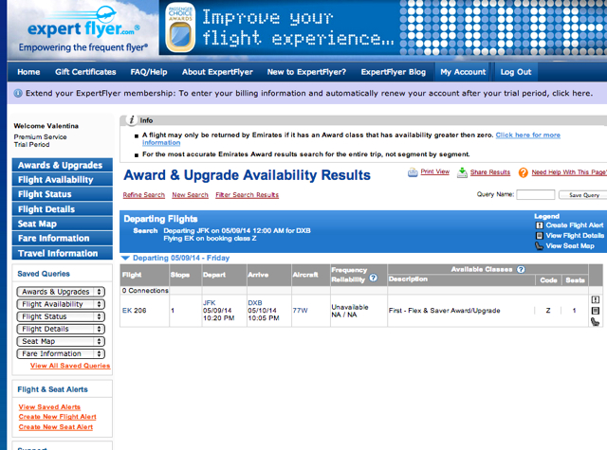Open the View Saved Alerts link

click(49, 406)
